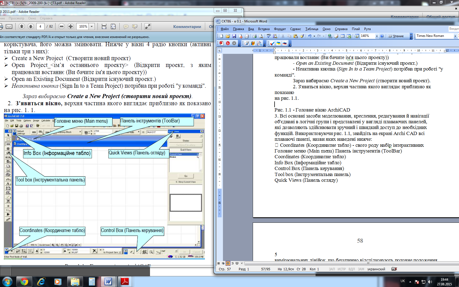Select the Format Painter brush in Word

[302, 36]
